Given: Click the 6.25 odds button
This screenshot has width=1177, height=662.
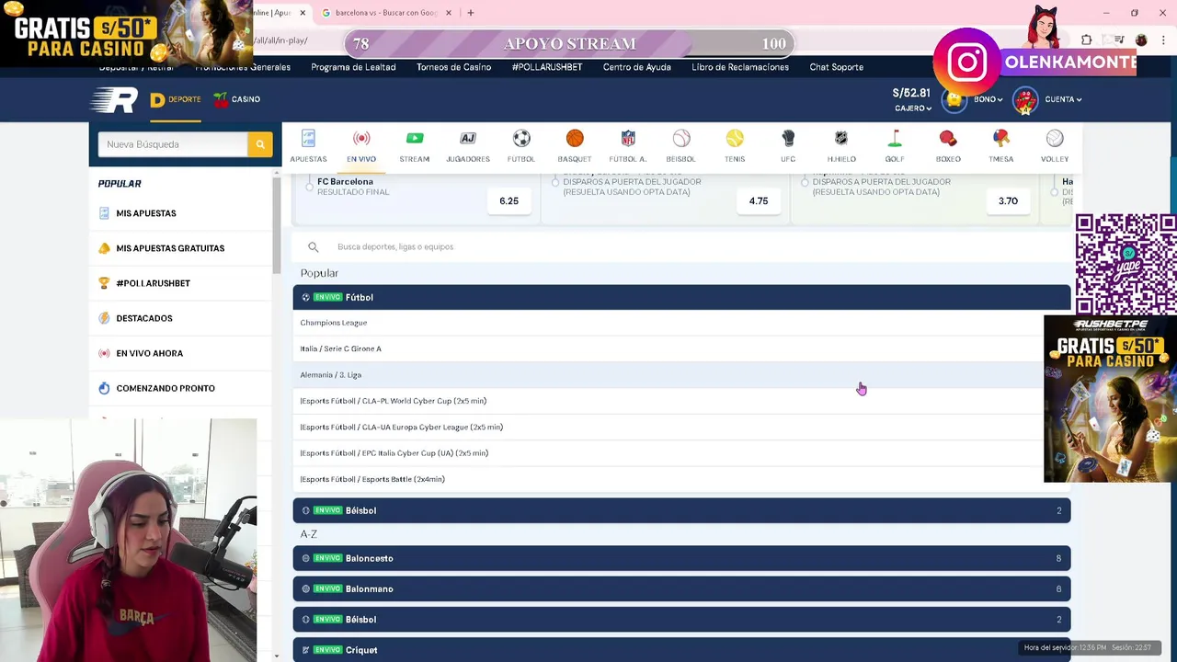Looking at the screenshot, I should (509, 200).
